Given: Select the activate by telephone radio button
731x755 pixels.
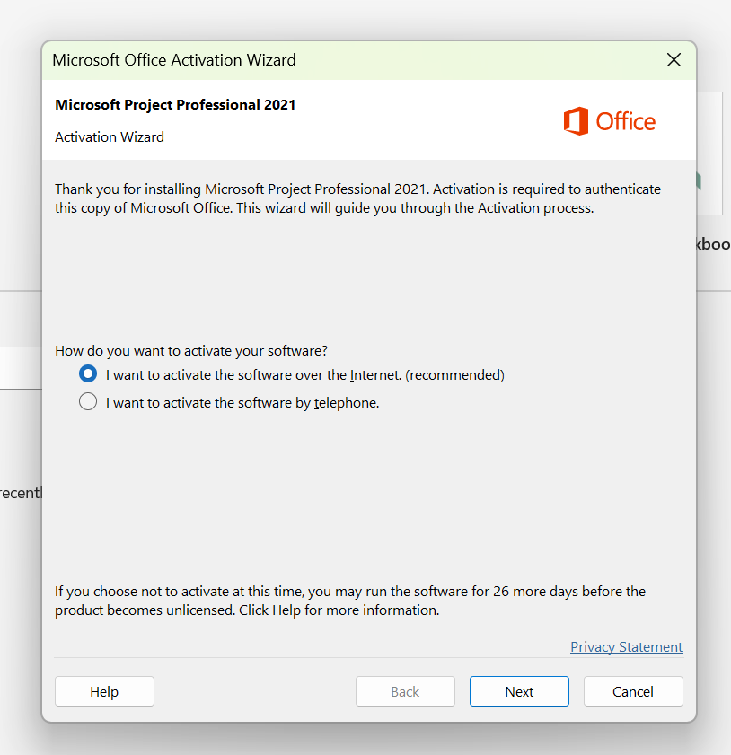Looking at the screenshot, I should pos(88,401).
